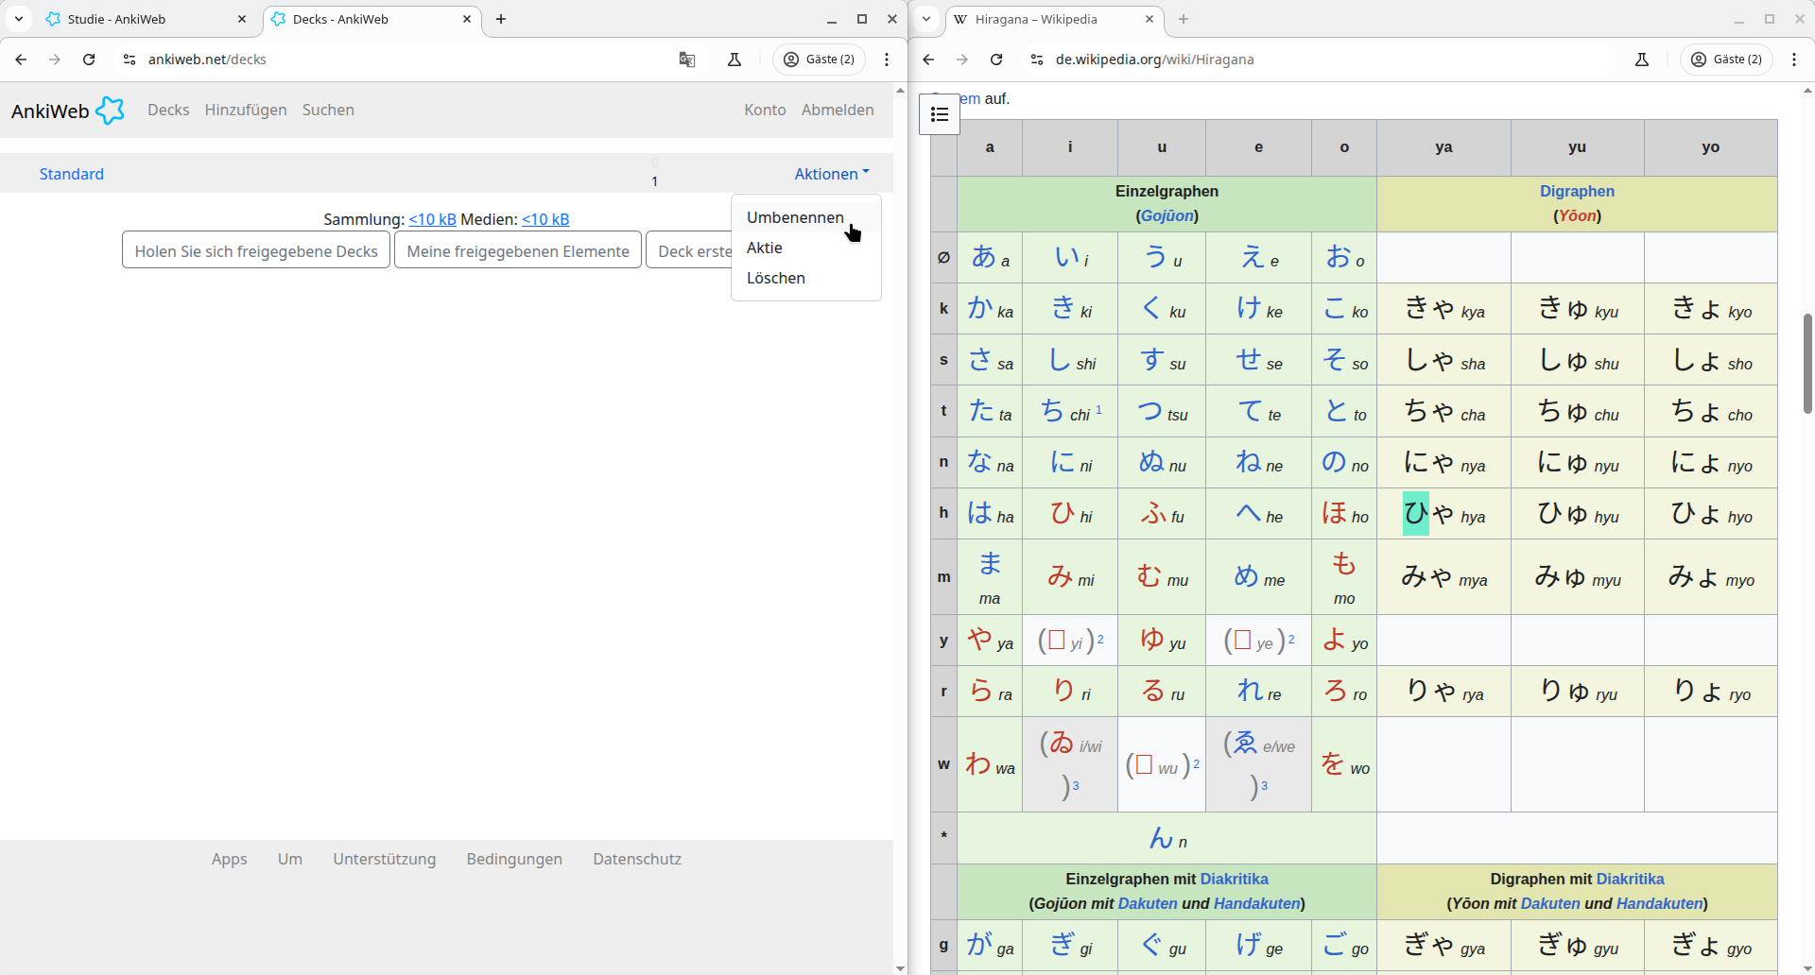Open the Um footer link
The width and height of the screenshot is (1815, 975).
coord(290,859)
